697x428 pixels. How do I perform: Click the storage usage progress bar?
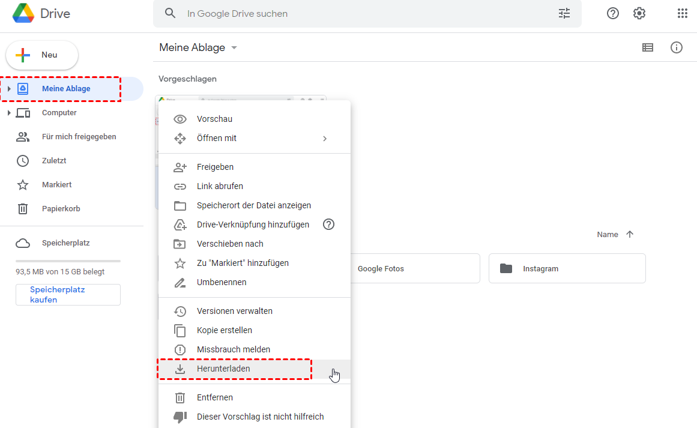(68, 261)
